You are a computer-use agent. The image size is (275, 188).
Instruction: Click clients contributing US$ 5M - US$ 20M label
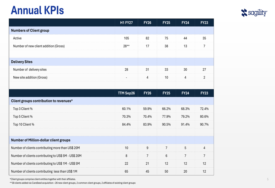click(46, 156)
